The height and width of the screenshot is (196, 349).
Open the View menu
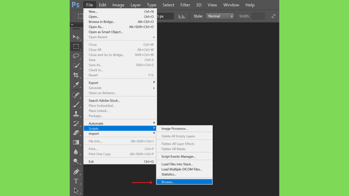[x=212, y=5]
